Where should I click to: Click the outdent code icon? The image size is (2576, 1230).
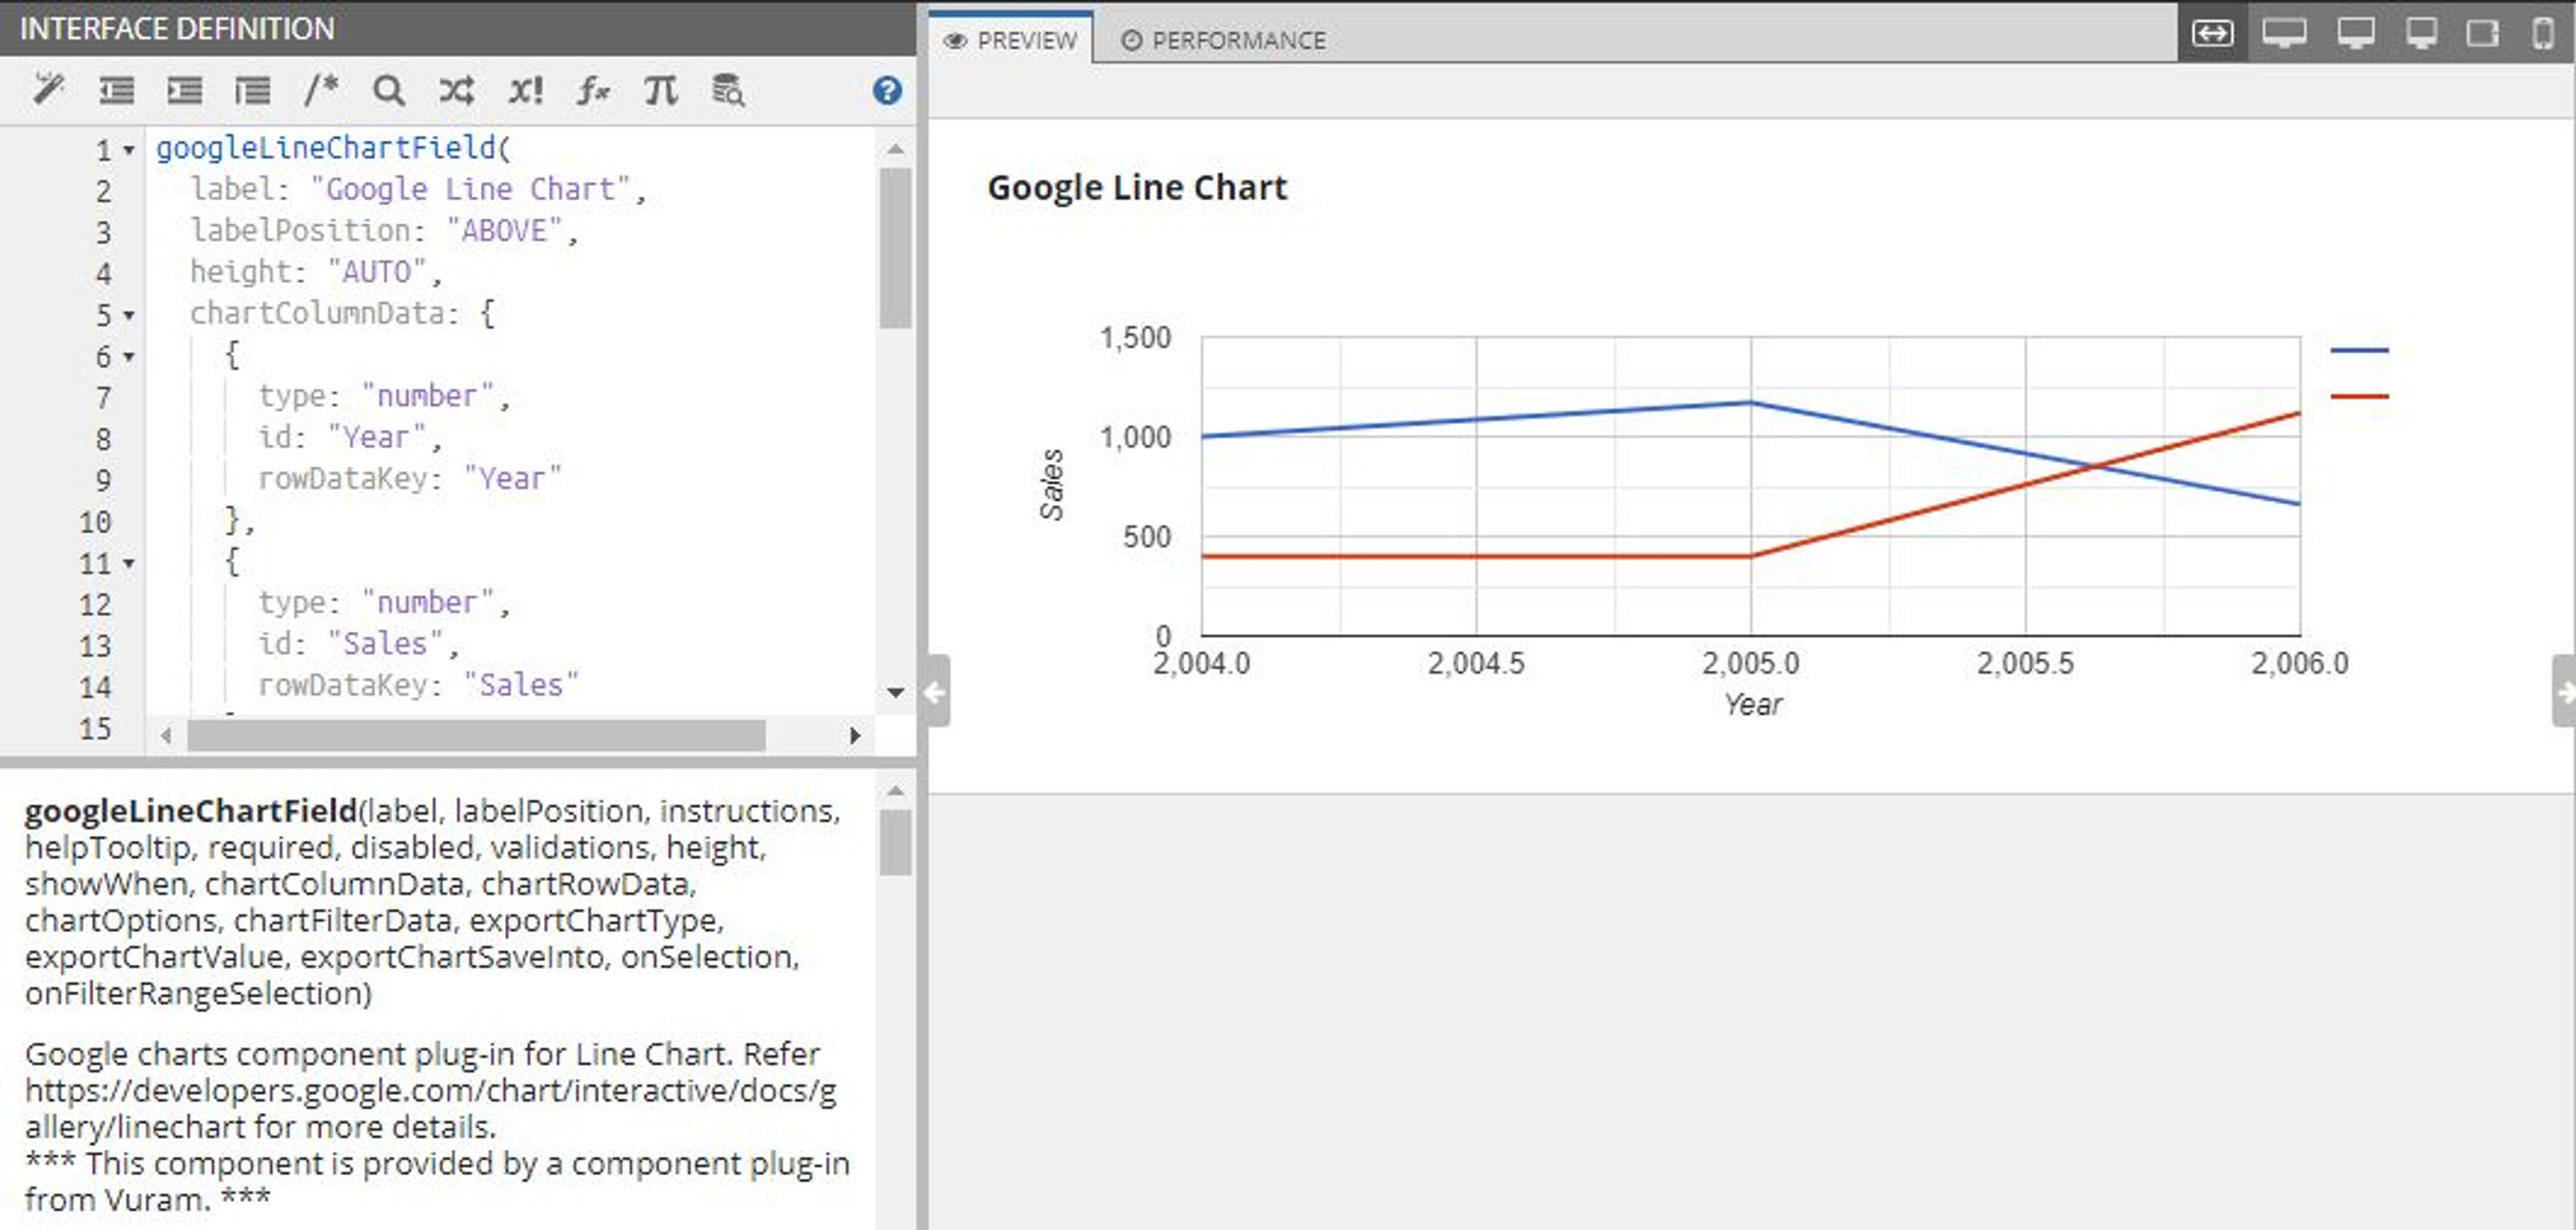(x=117, y=91)
